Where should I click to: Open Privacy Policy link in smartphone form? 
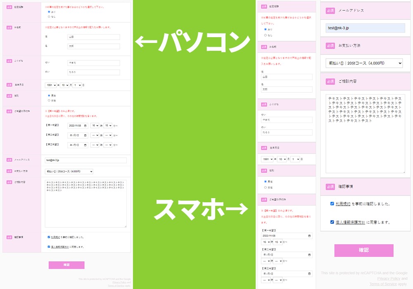pos(388,279)
